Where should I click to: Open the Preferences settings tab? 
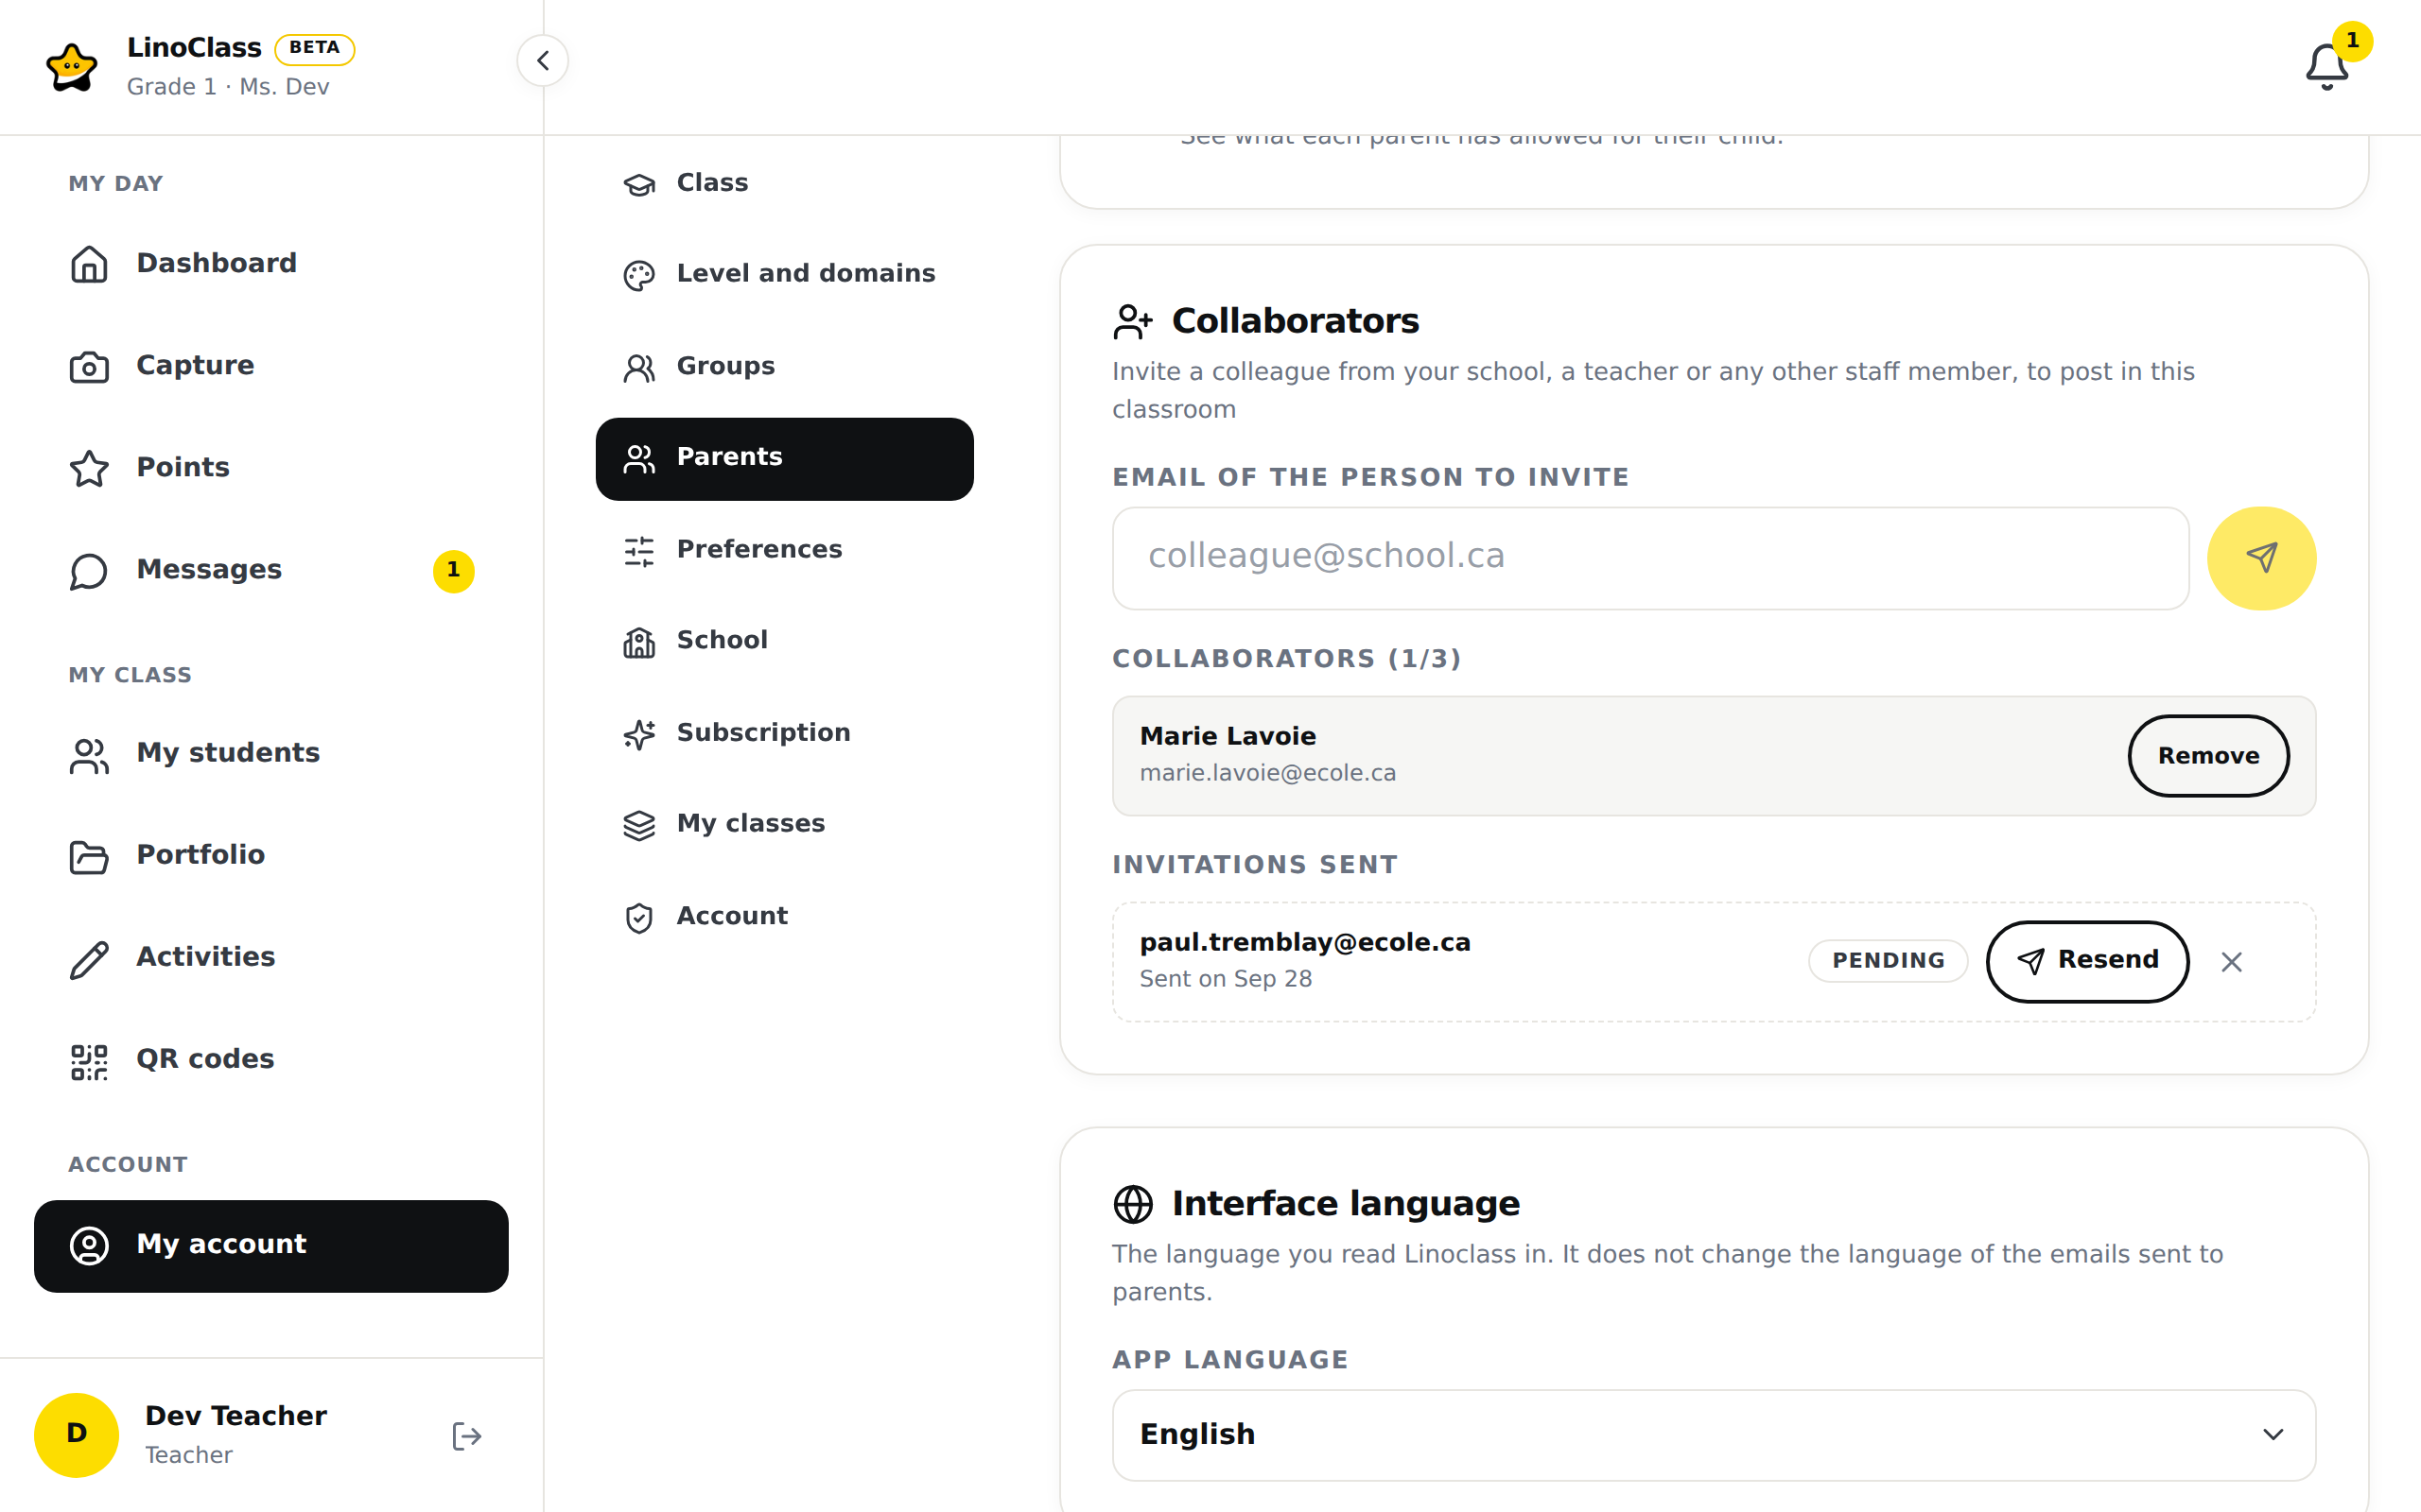(784, 549)
